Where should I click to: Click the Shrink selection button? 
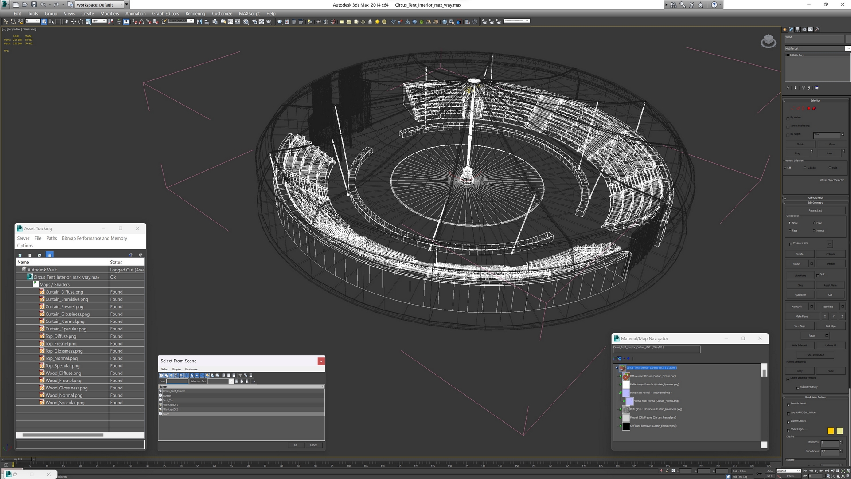coord(800,144)
